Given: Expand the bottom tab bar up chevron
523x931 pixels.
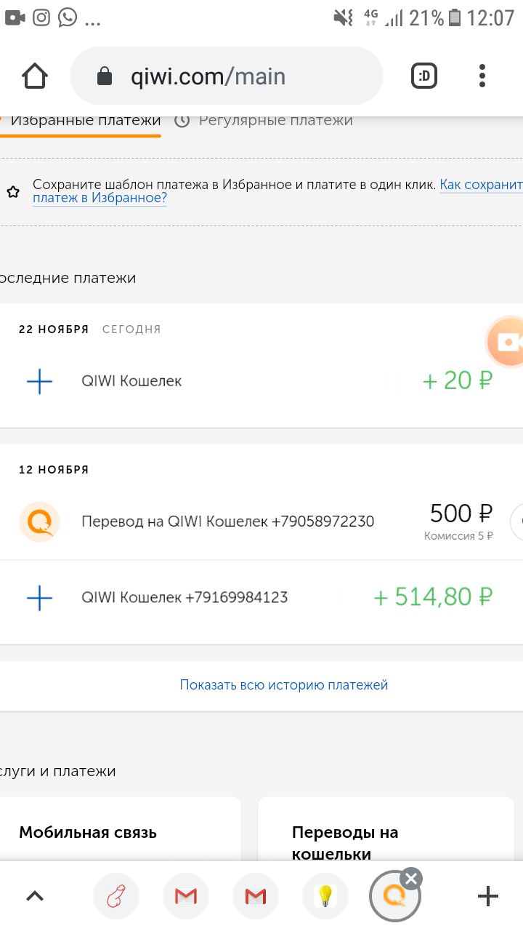Looking at the screenshot, I should coord(35,897).
